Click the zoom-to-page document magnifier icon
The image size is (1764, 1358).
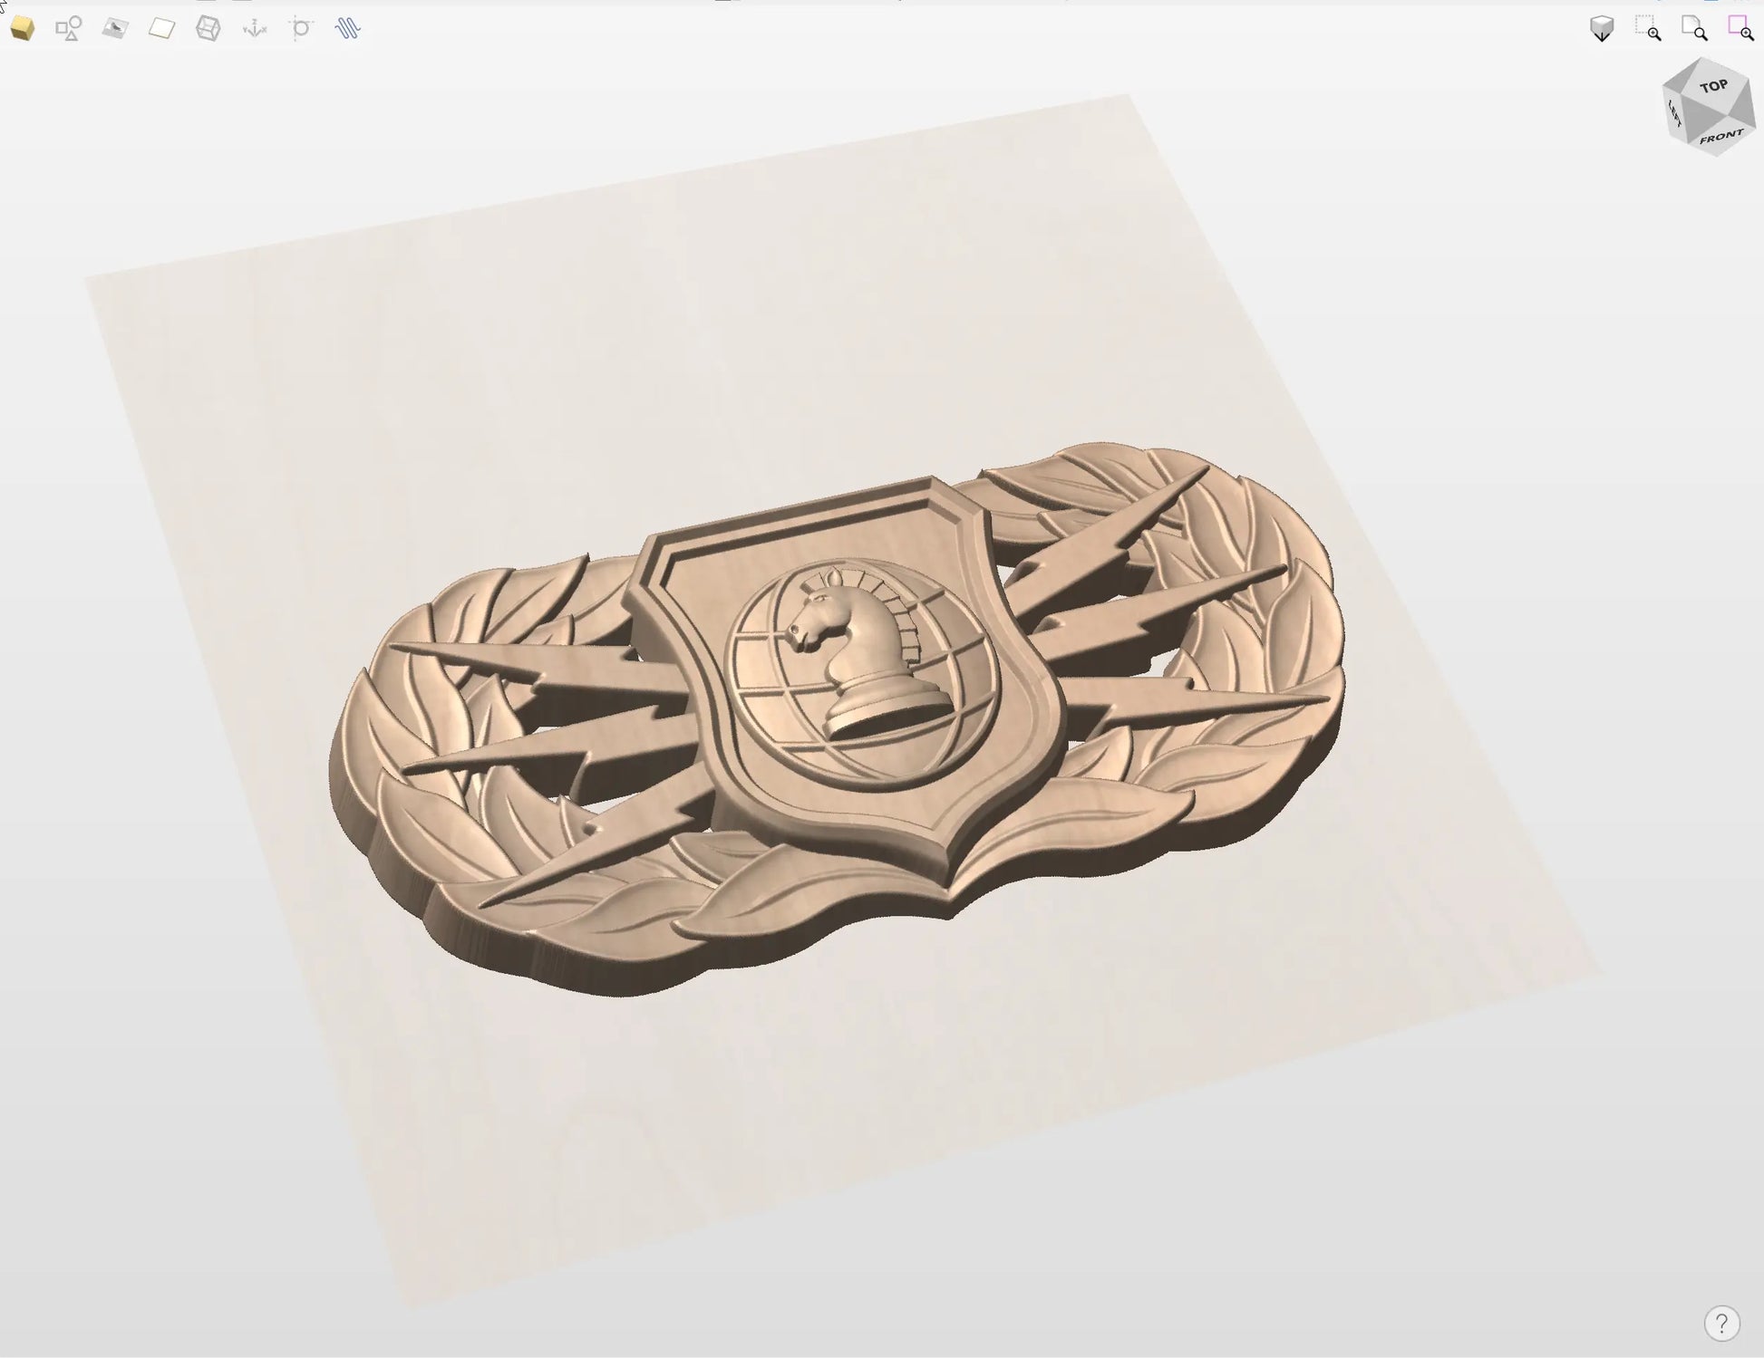tap(1694, 29)
